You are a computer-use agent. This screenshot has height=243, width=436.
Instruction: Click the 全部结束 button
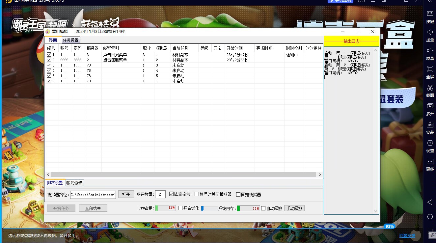coord(93,208)
